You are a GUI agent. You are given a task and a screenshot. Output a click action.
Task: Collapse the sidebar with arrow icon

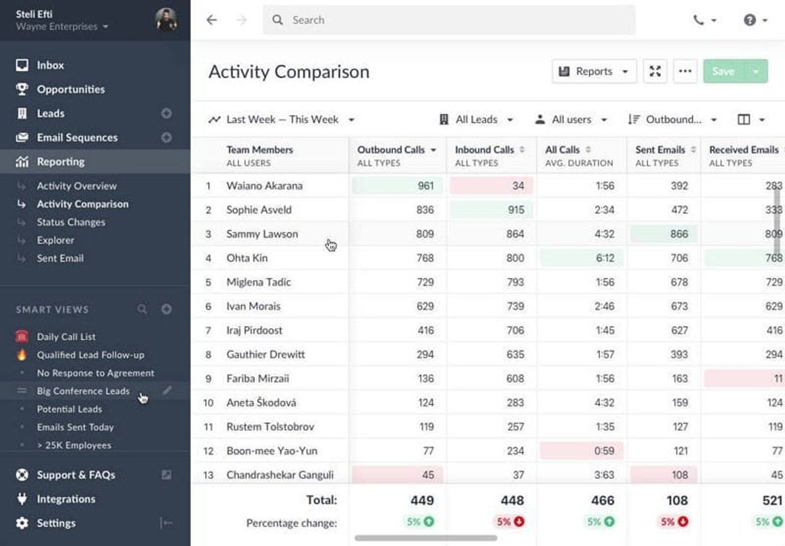point(167,523)
